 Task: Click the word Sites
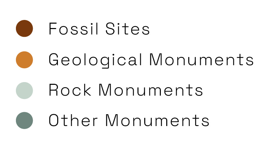pyautogui.click(x=128, y=29)
